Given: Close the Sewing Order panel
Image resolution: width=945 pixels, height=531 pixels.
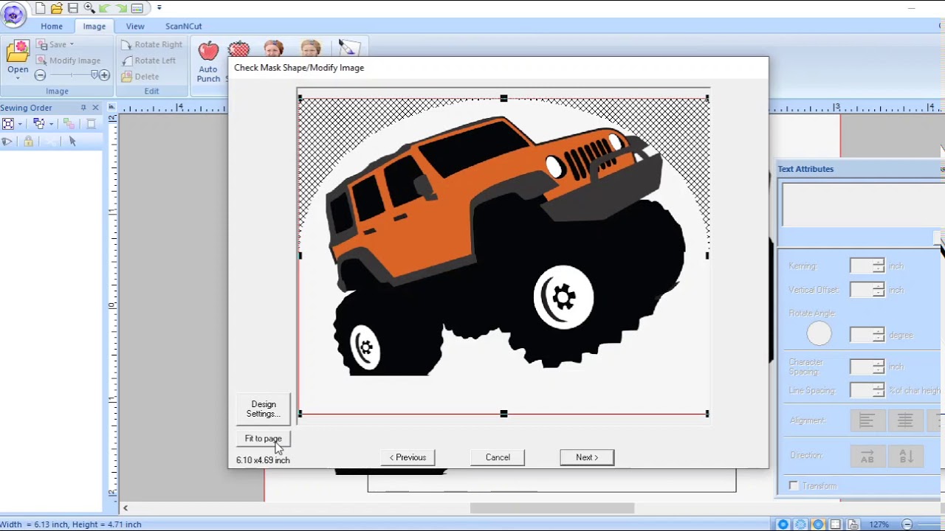Looking at the screenshot, I should click(x=95, y=108).
